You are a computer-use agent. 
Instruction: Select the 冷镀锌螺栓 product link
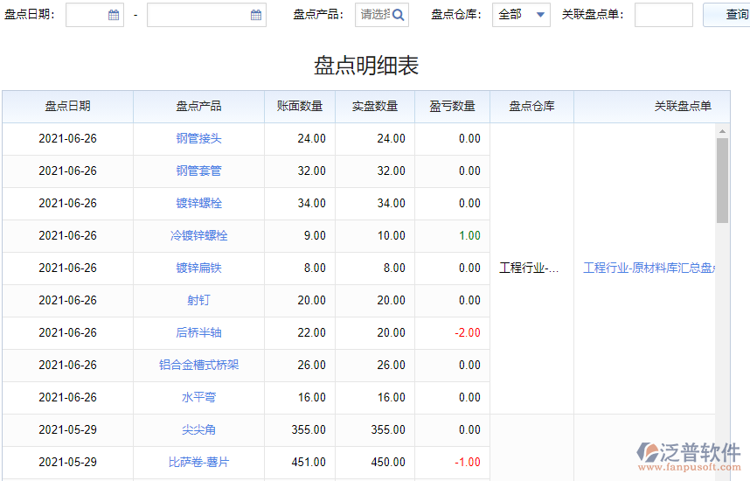(198, 235)
